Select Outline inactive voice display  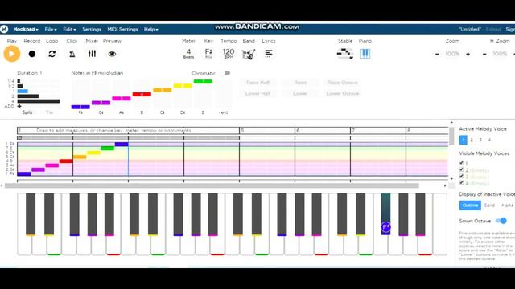coord(470,206)
